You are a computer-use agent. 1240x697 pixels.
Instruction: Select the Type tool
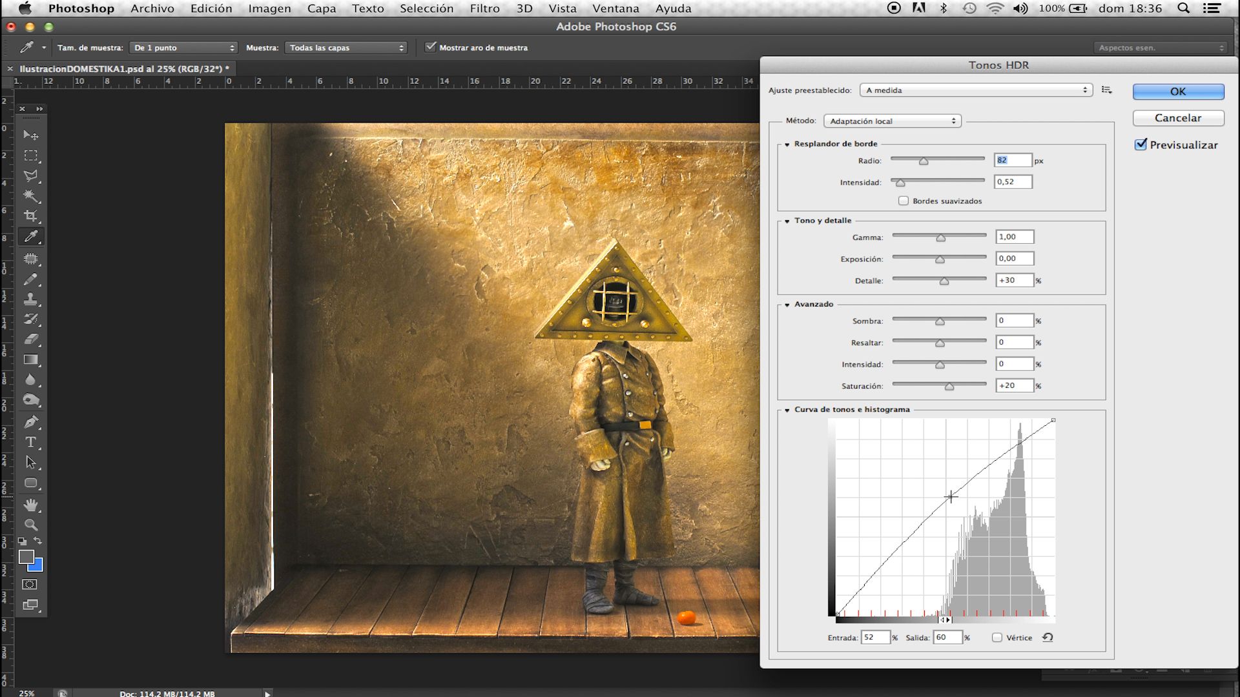(x=30, y=443)
